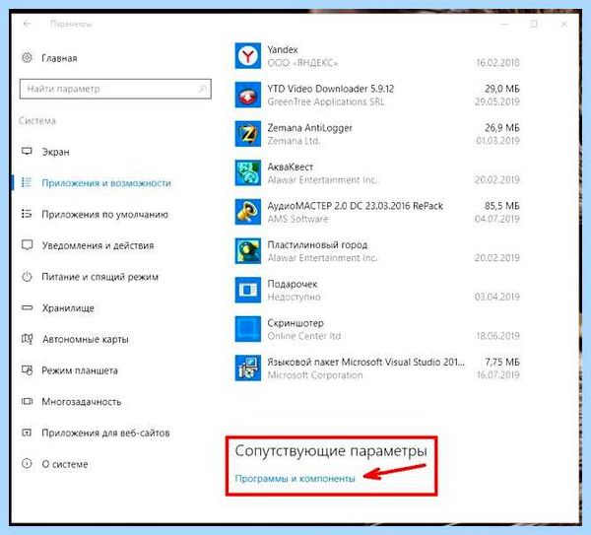This screenshot has width=591, height=535.
Task: Click the Zemana AntiLogger icon
Action: pyautogui.click(x=247, y=134)
